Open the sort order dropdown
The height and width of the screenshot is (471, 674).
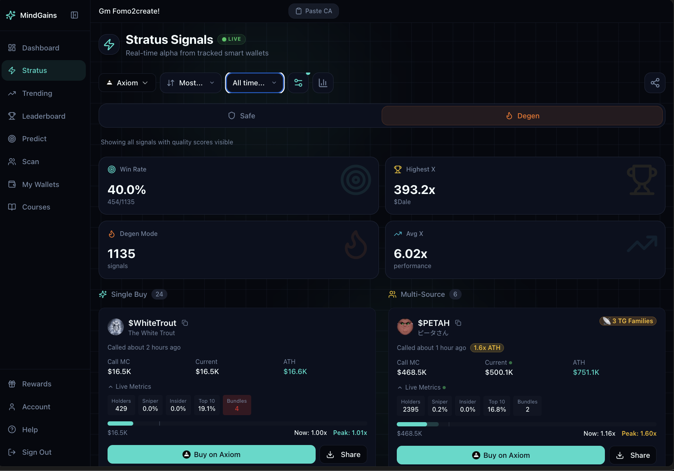point(190,83)
